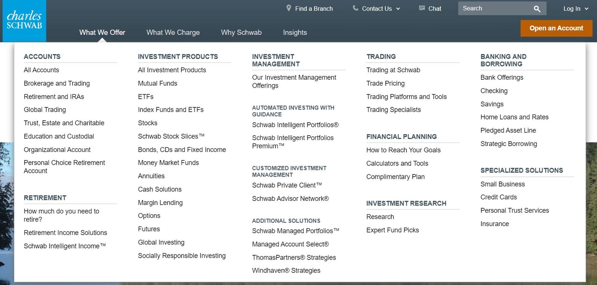
Task: Select the Options link
Action: [x=149, y=216]
